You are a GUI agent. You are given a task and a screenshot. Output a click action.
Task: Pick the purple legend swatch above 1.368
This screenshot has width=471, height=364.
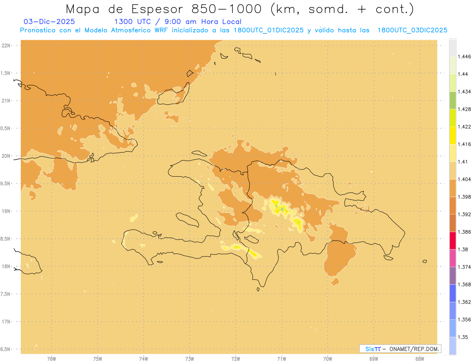click(453, 276)
